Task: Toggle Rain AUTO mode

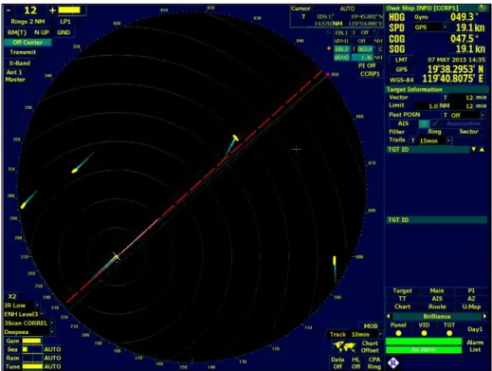Action: tap(52, 358)
